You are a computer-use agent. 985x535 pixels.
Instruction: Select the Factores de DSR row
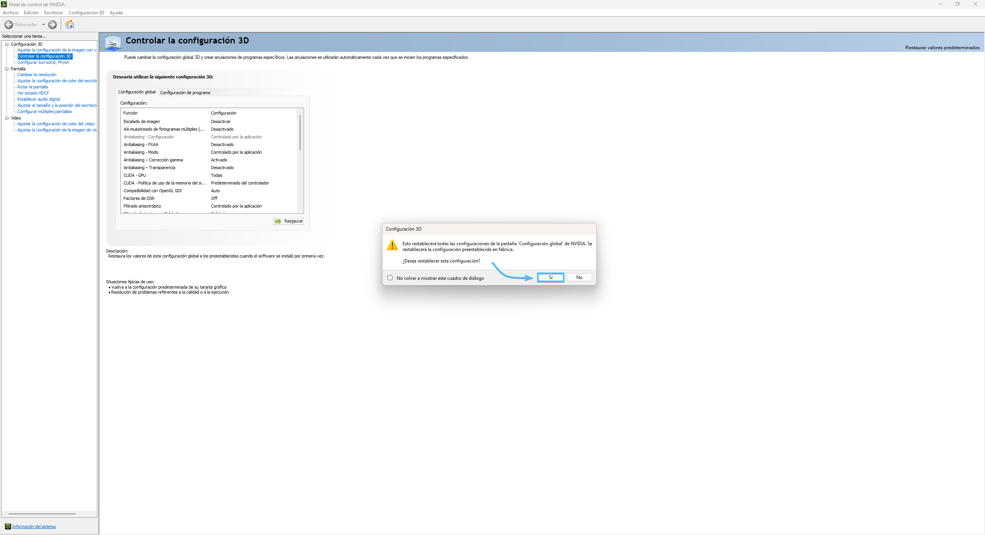209,198
